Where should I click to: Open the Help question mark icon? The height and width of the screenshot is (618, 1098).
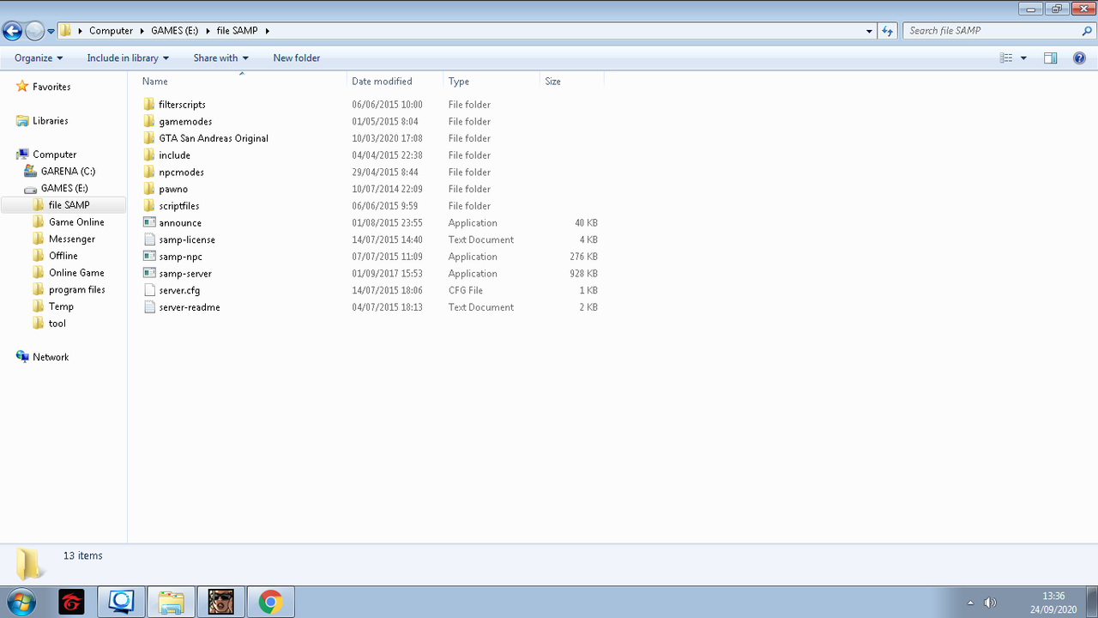[1079, 58]
